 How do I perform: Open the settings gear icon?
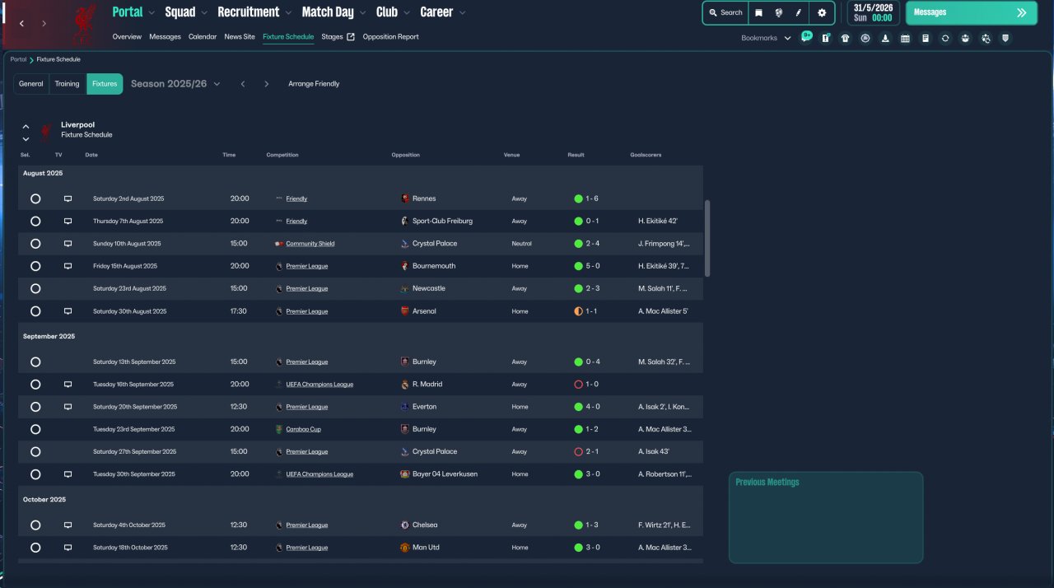point(822,13)
